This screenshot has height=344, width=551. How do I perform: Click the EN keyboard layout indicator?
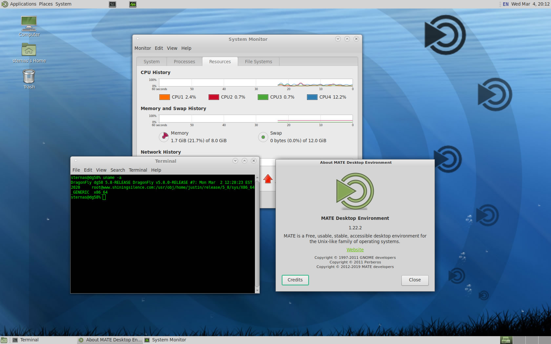(x=505, y=4)
